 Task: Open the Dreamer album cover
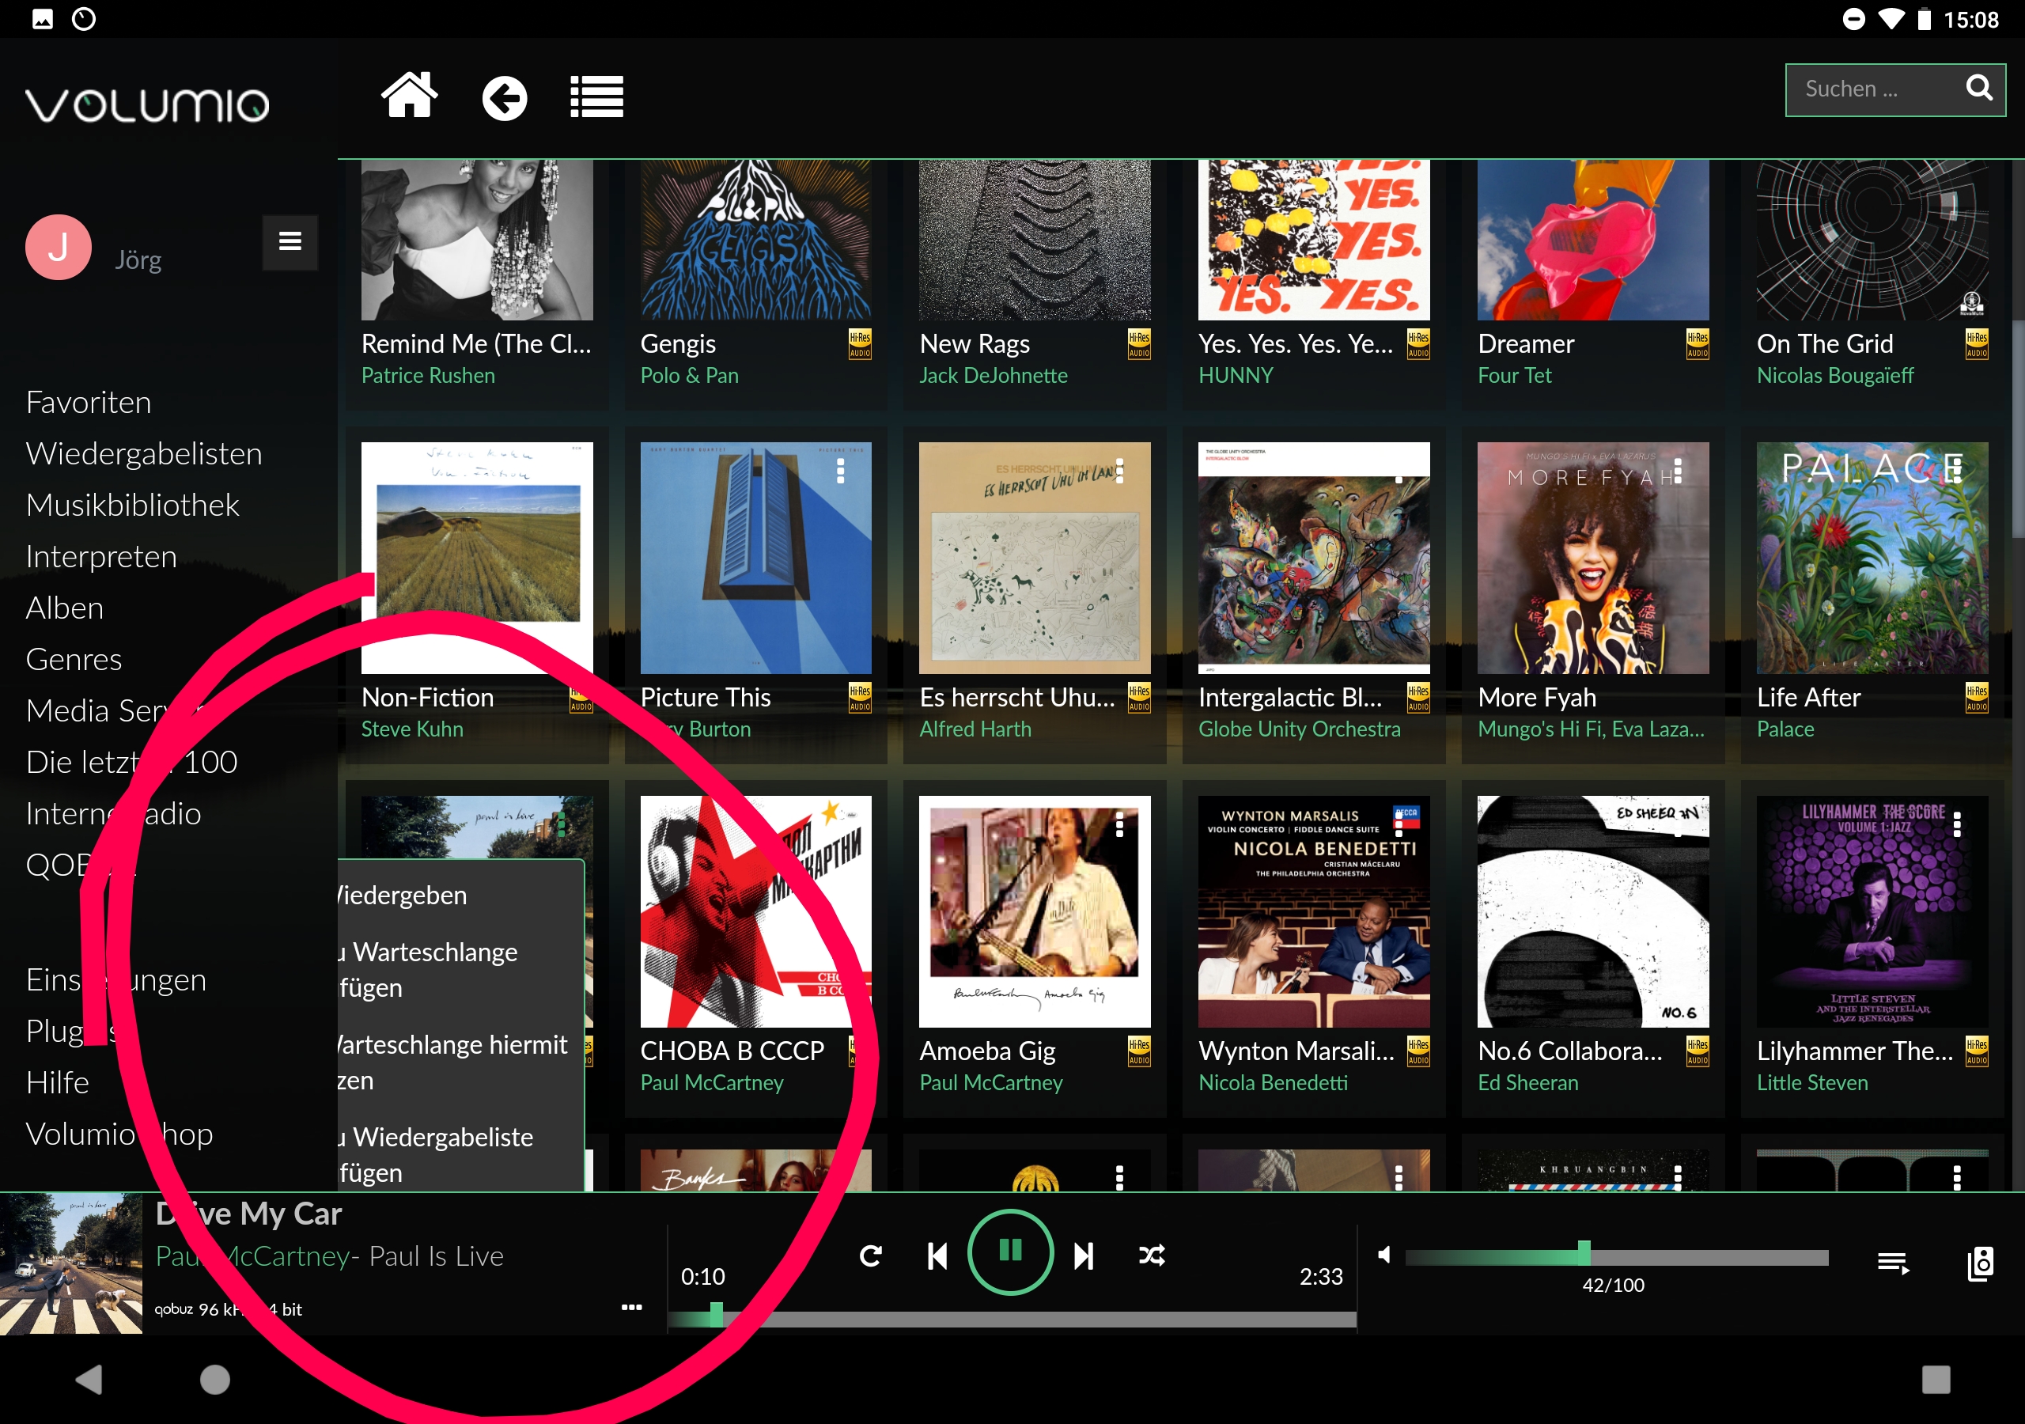coord(1593,239)
